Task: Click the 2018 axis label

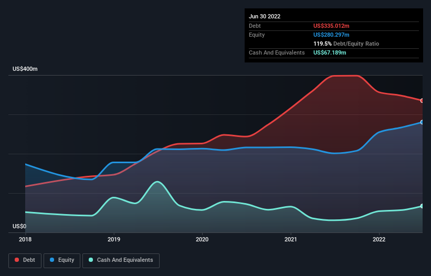Action: (x=25, y=239)
